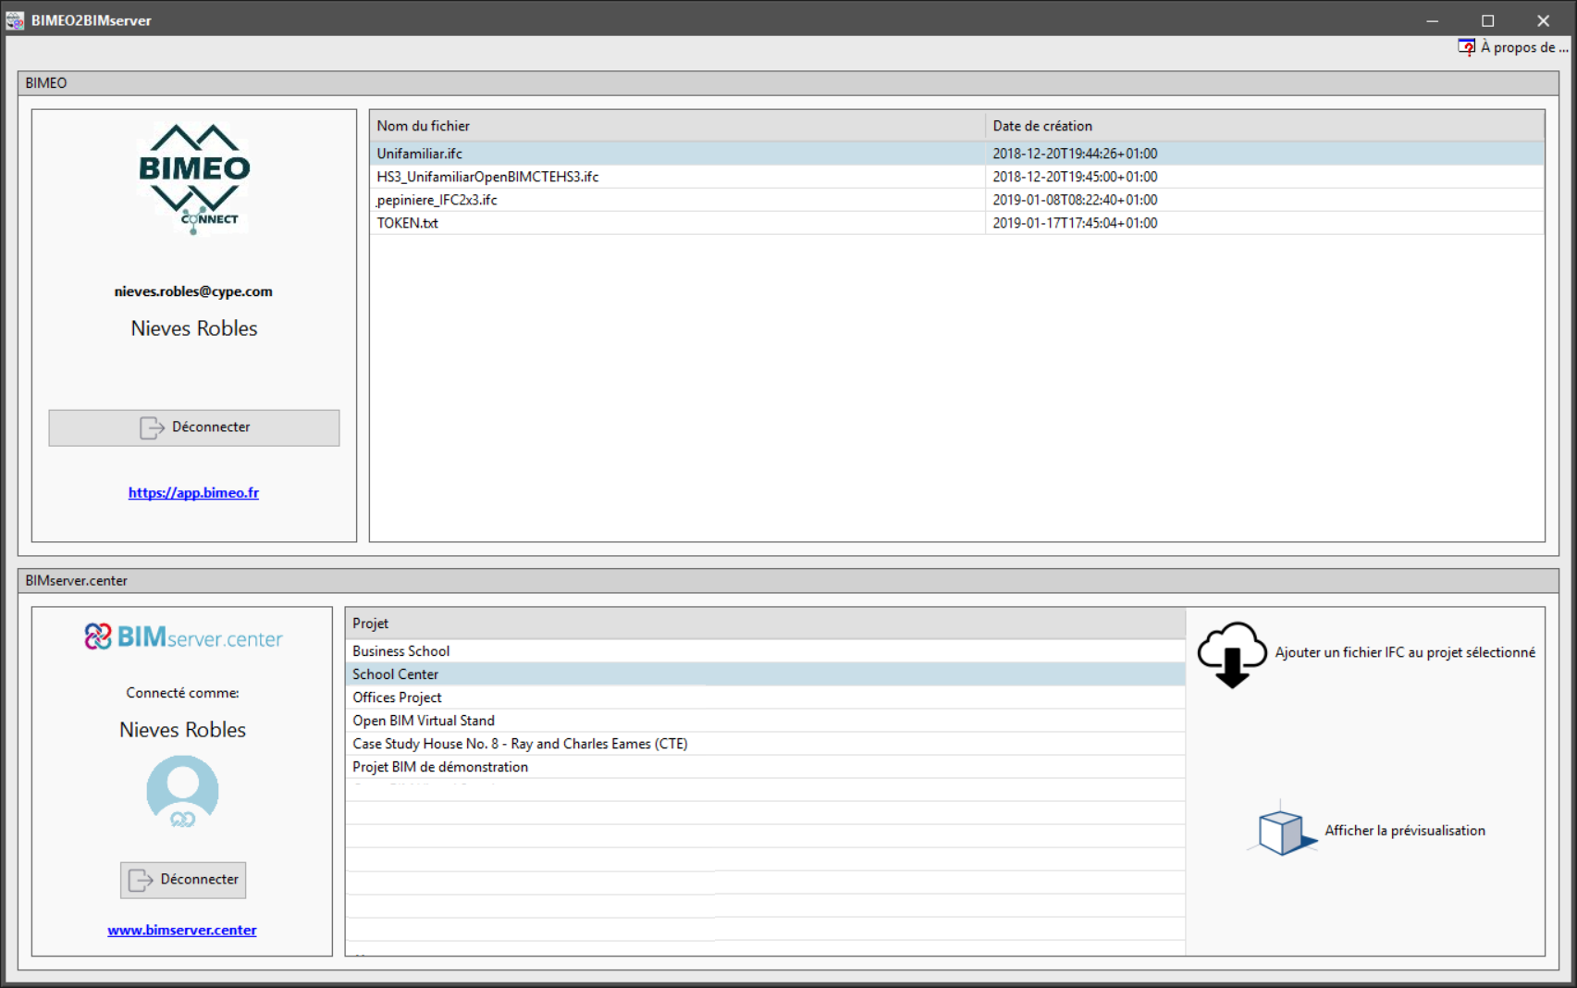
Task: Click the Projet column header
Action: (765, 624)
